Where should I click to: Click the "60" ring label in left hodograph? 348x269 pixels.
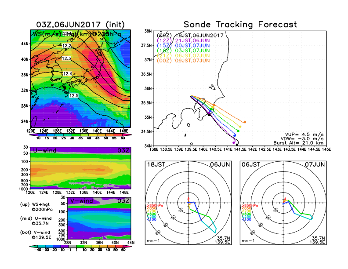pos(158,233)
